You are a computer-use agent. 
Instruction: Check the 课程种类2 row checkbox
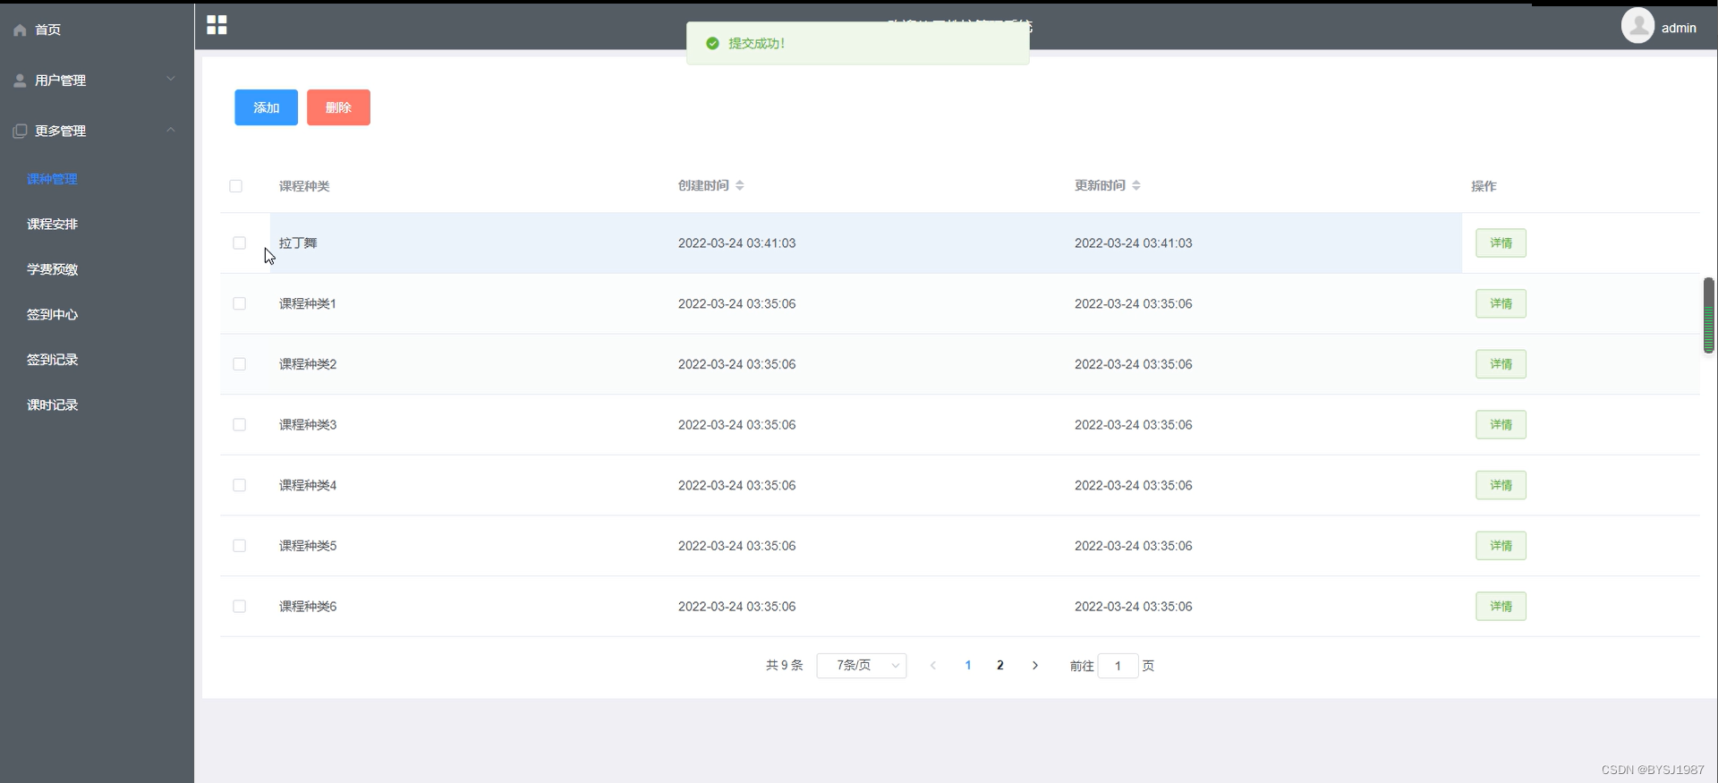[x=239, y=364]
